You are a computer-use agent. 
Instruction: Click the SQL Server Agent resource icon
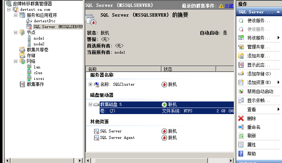[x=96, y=137]
